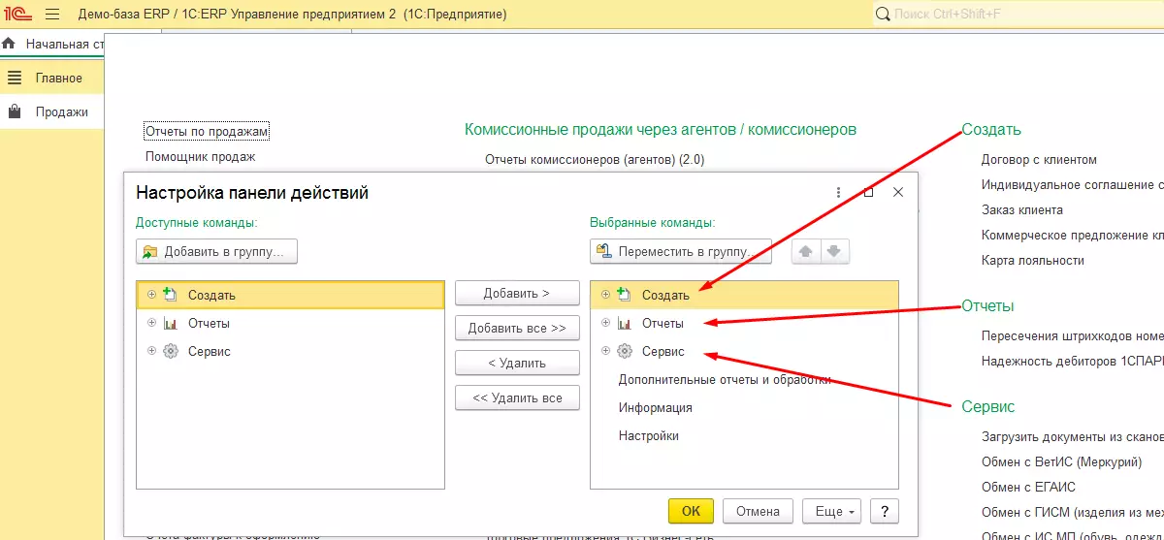Open Заказ клиента link
The image size is (1164, 540).
click(1022, 209)
